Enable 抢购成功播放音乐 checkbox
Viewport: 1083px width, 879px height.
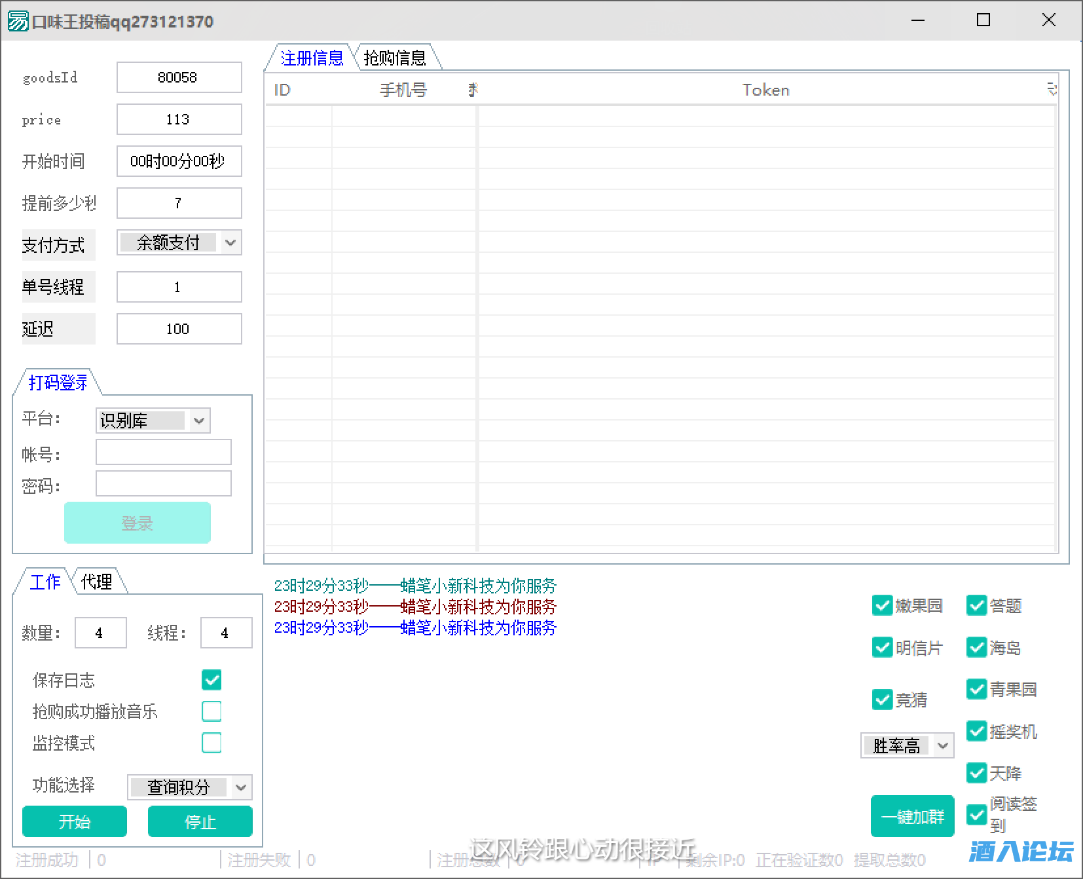click(x=211, y=711)
